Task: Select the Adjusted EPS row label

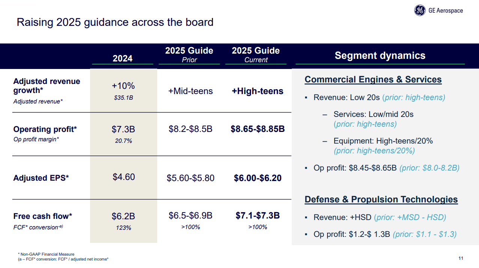Action: click(x=41, y=178)
